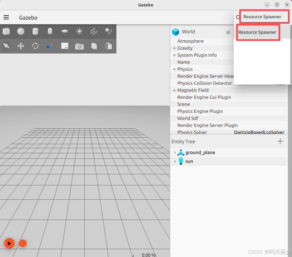
Task: Select the Scene property row
Action: point(229,104)
